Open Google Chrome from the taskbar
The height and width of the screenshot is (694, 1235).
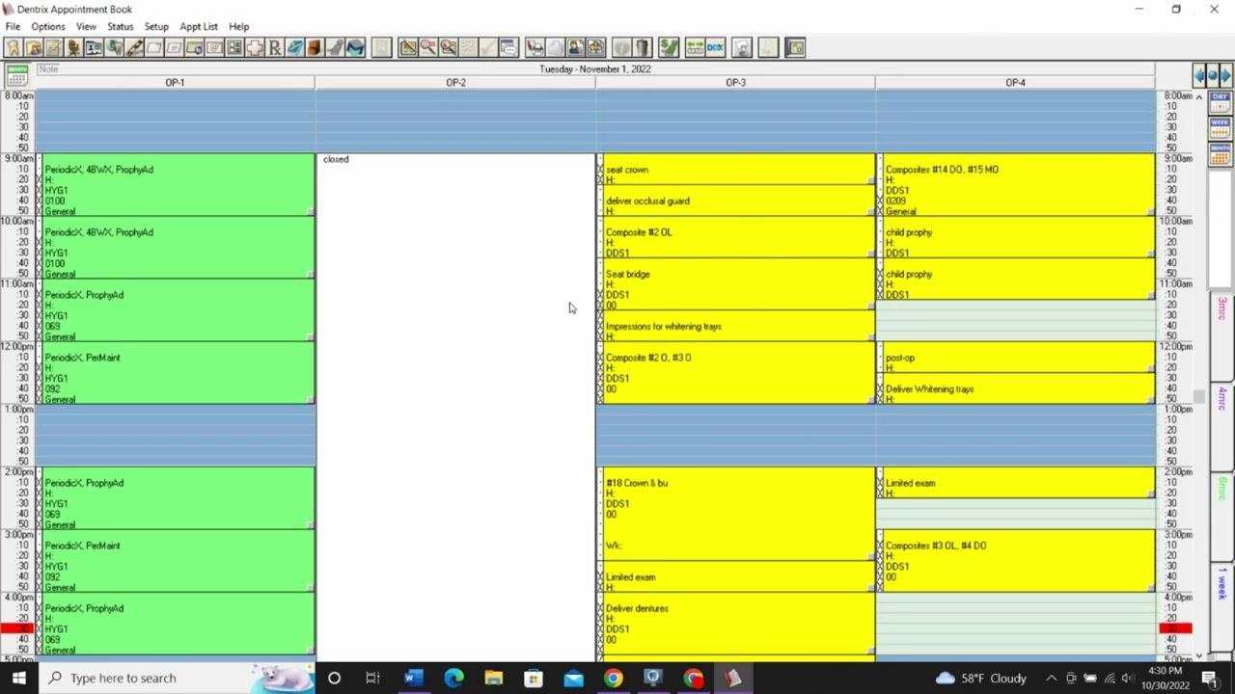tap(613, 678)
